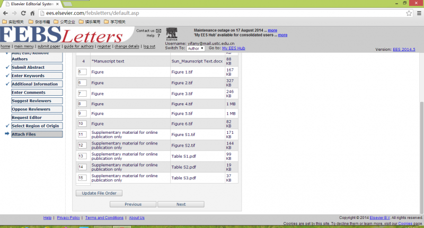Bookmark page with star icon
Viewport: 424px width, 228px height.
pos(409,13)
